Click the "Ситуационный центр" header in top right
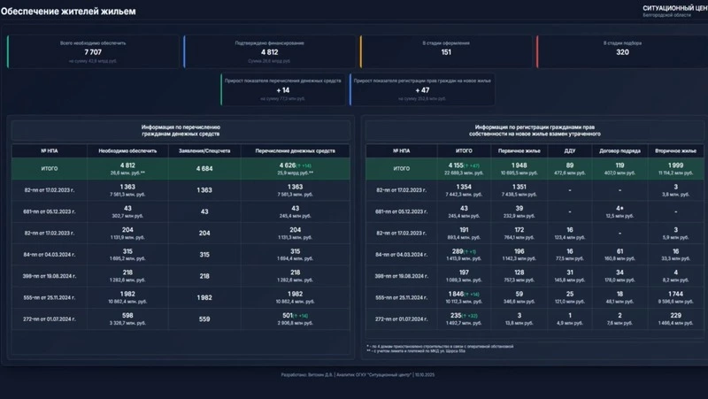This screenshot has height=399, width=708. point(674,8)
